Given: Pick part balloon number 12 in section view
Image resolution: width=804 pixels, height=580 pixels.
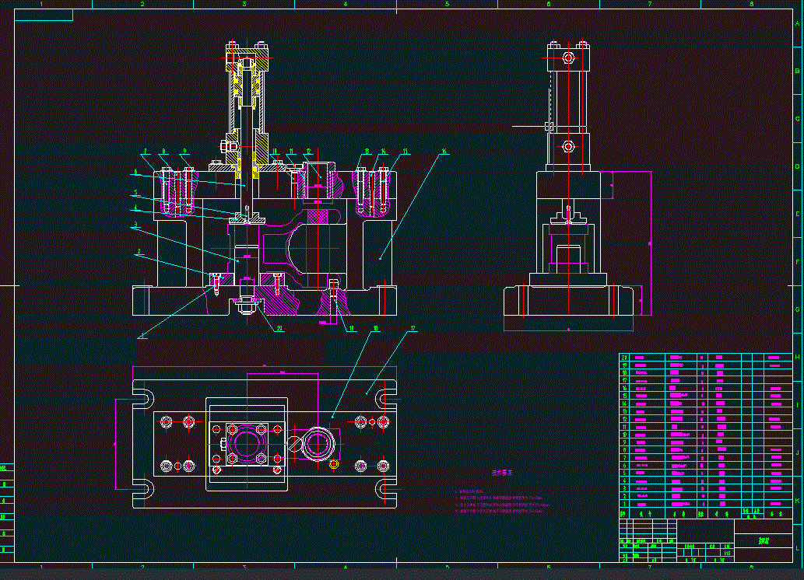Looking at the screenshot, I should (x=309, y=151).
